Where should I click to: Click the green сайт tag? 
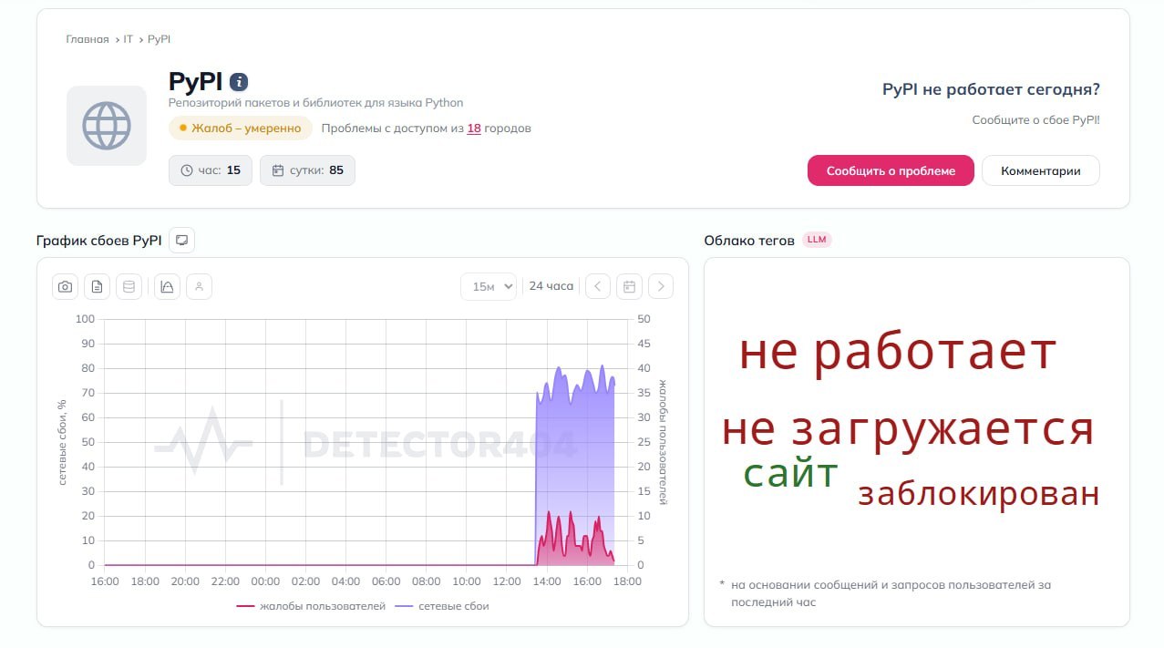tap(790, 474)
